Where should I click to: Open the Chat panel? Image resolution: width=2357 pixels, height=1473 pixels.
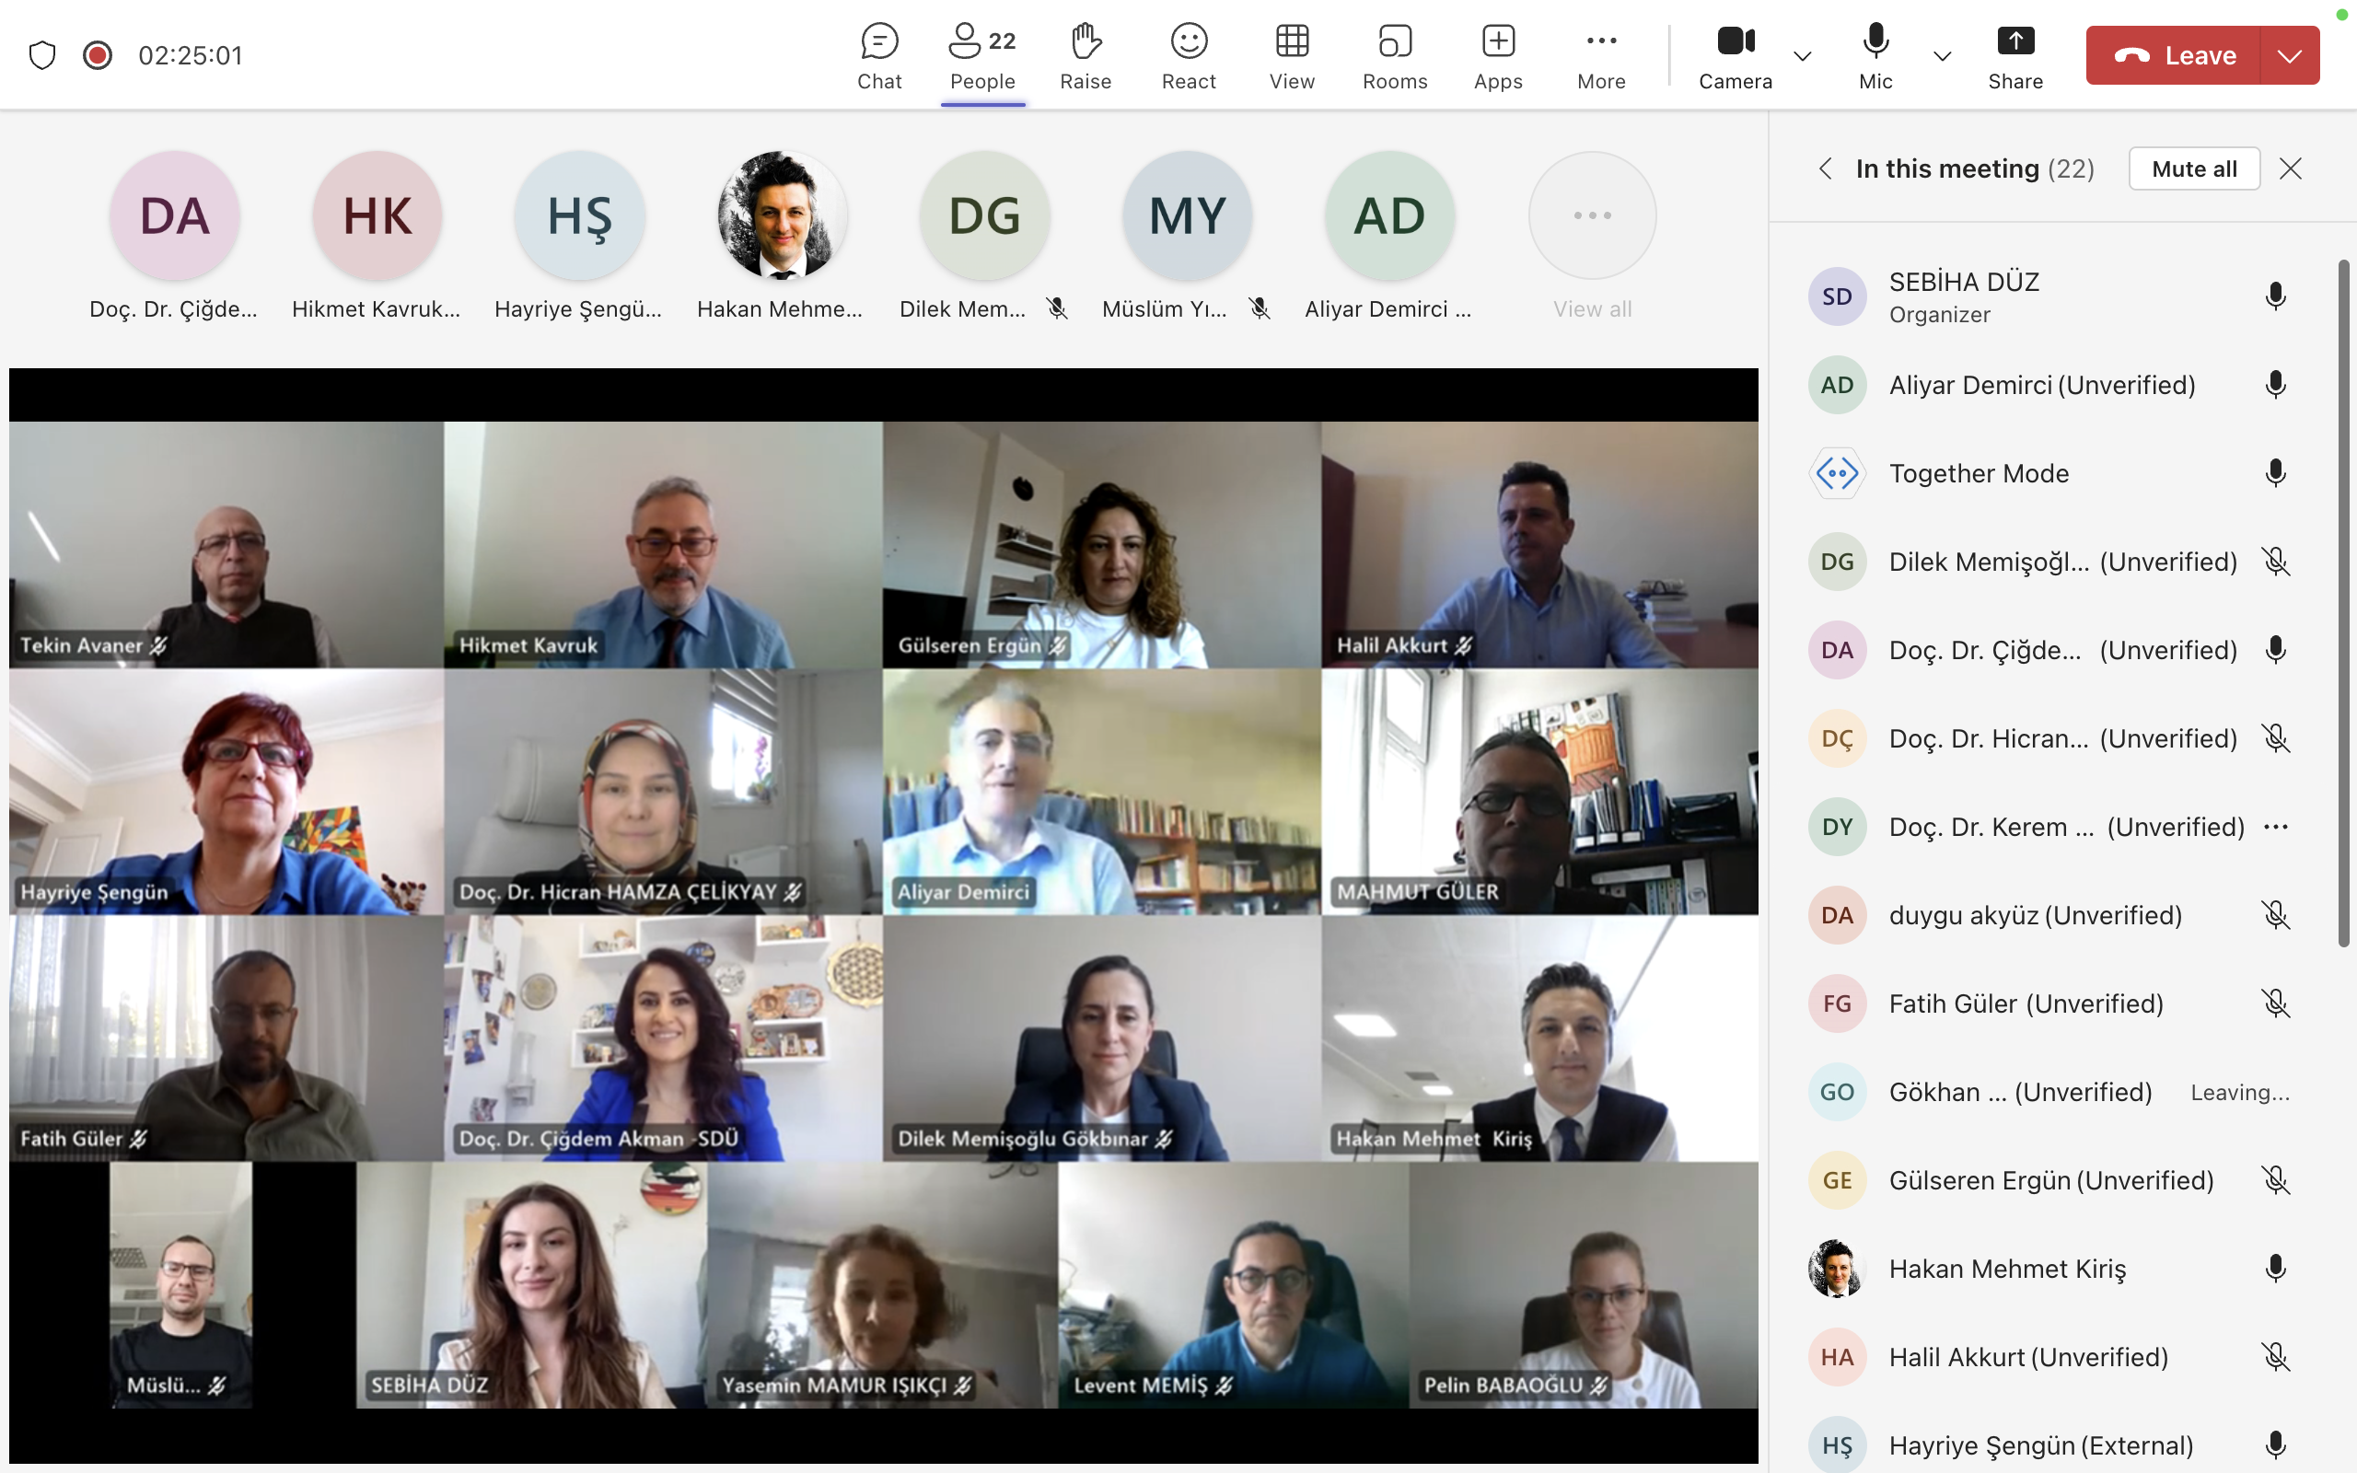click(878, 55)
